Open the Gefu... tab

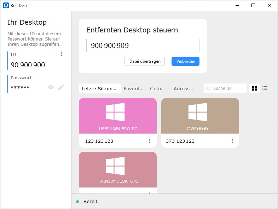point(157,88)
